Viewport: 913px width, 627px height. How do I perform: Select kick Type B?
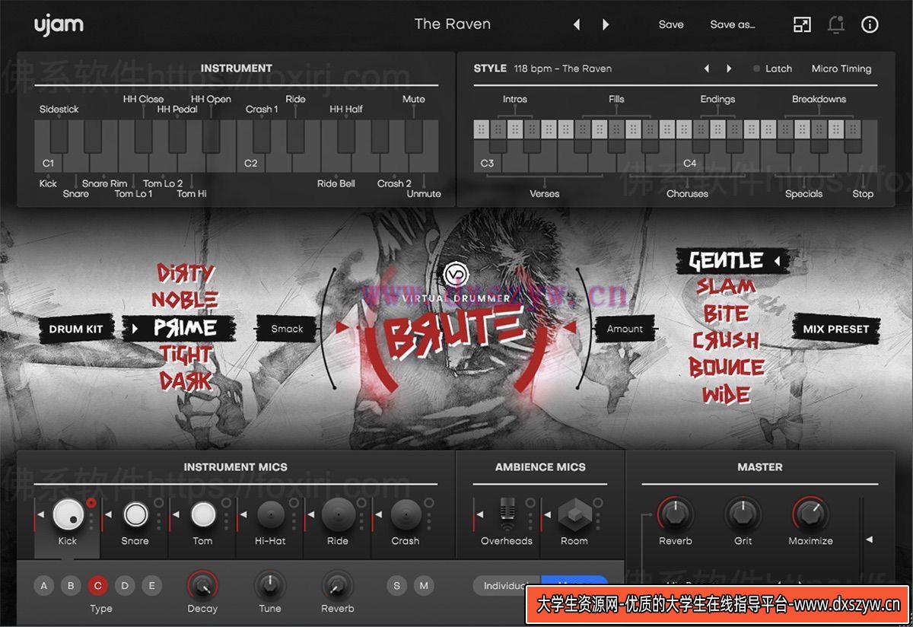(71, 586)
